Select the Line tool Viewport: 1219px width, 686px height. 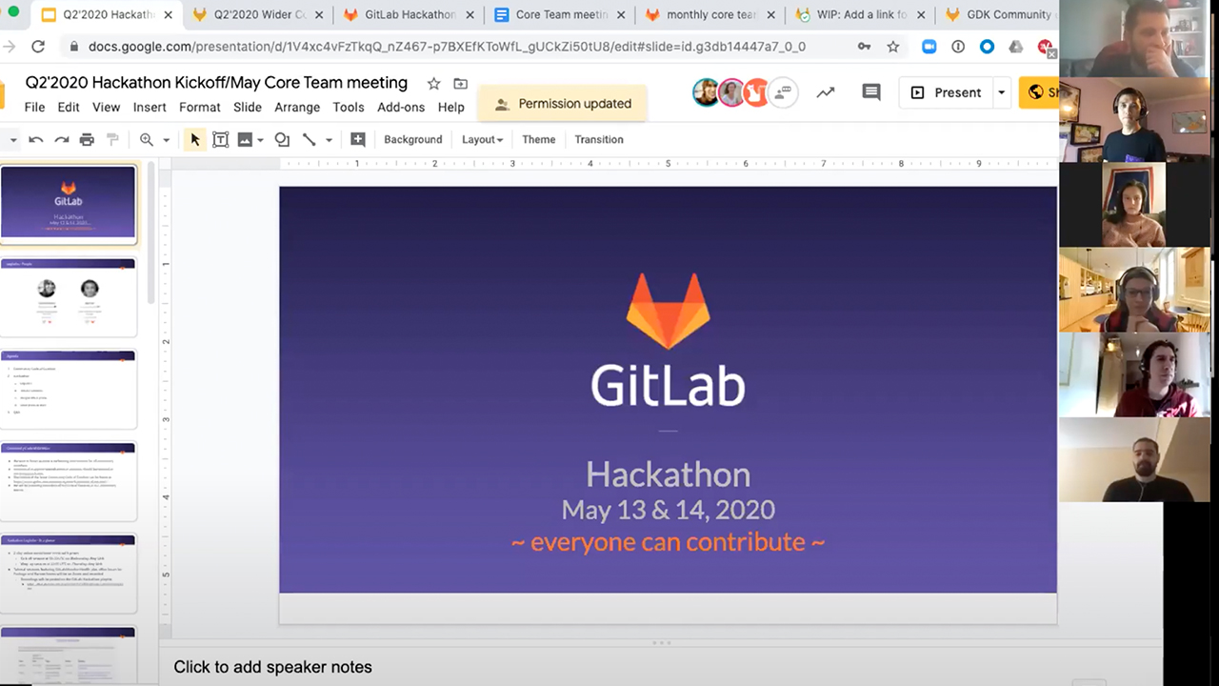[309, 139]
